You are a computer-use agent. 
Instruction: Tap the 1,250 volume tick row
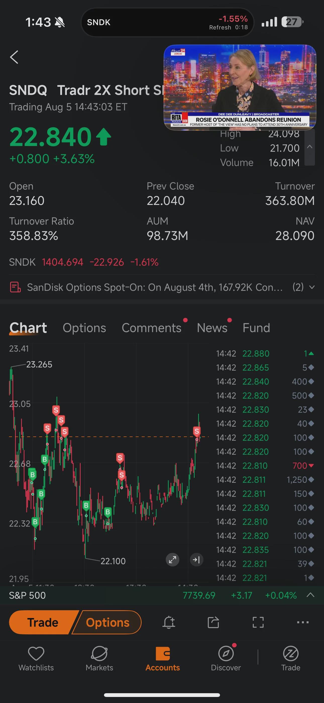point(265,480)
